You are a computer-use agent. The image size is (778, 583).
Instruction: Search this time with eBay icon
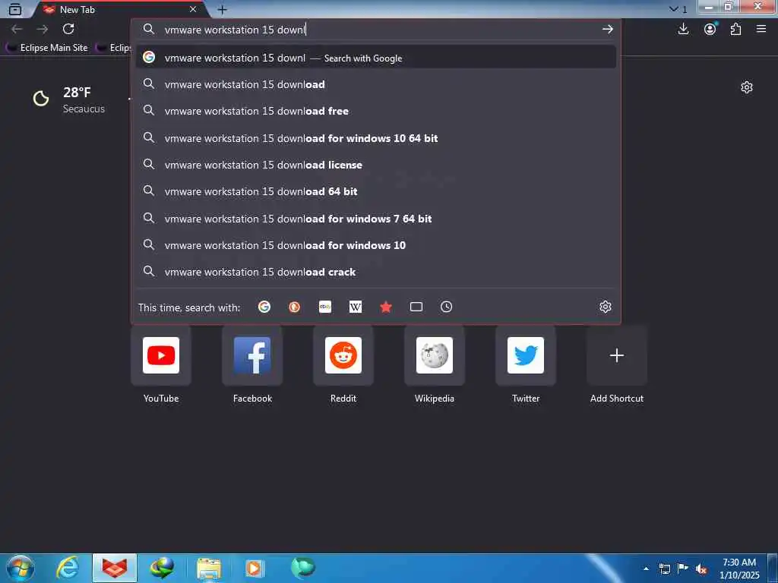(325, 307)
